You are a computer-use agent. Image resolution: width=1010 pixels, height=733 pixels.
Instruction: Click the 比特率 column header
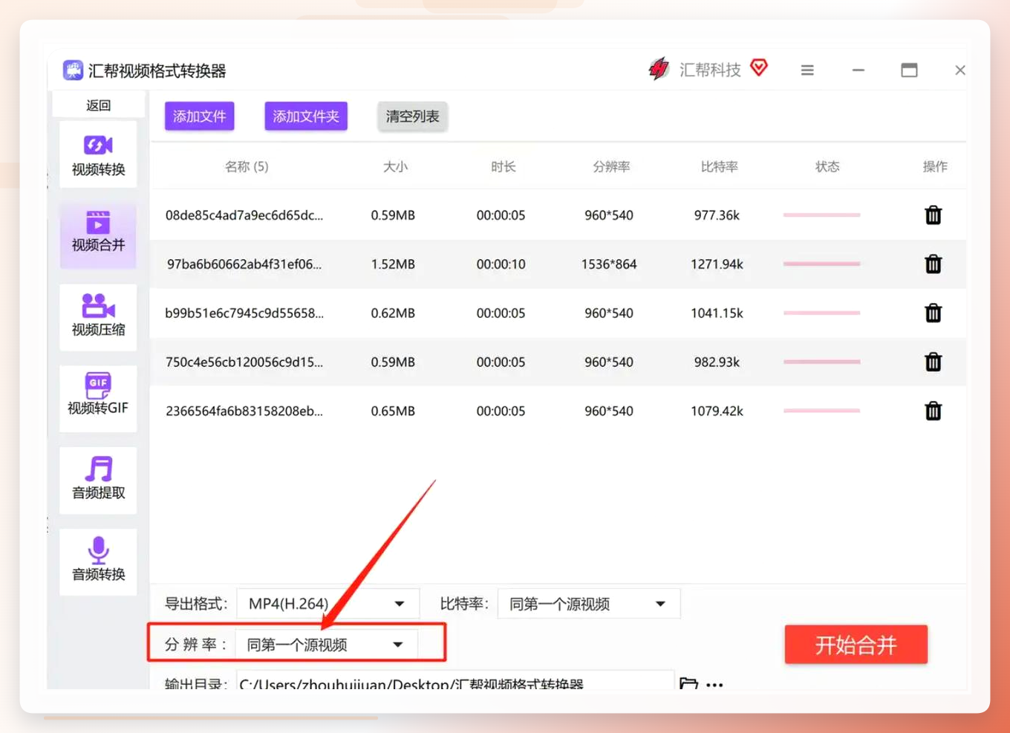point(719,166)
